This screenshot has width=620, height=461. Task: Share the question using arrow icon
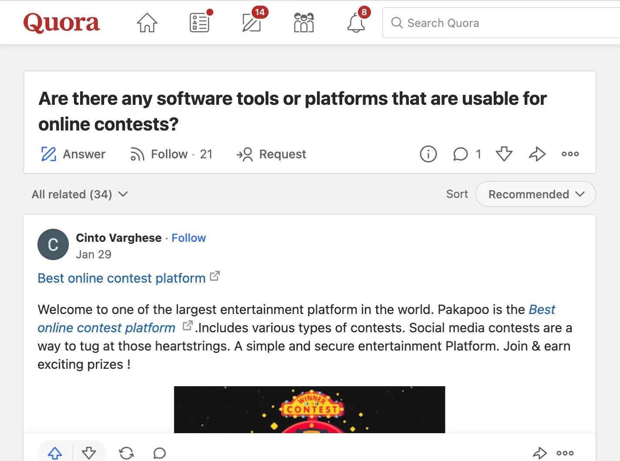[537, 154]
